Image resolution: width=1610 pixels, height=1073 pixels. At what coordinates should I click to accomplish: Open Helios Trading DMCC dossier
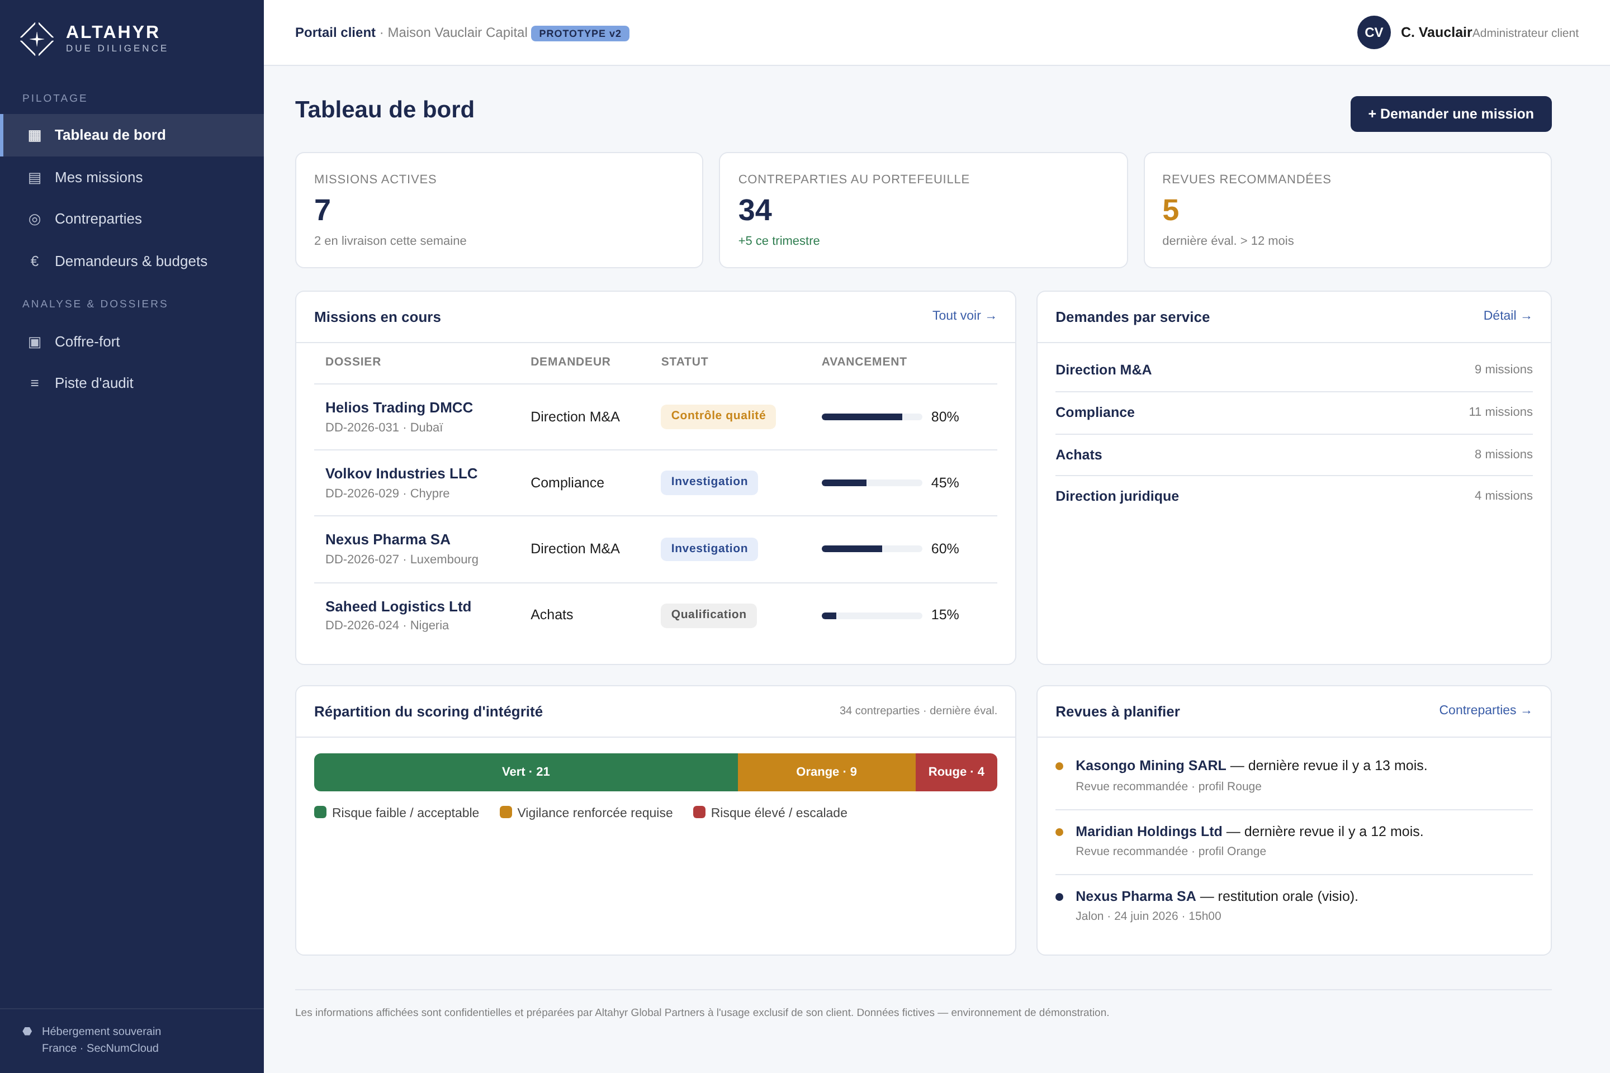pyautogui.click(x=399, y=408)
